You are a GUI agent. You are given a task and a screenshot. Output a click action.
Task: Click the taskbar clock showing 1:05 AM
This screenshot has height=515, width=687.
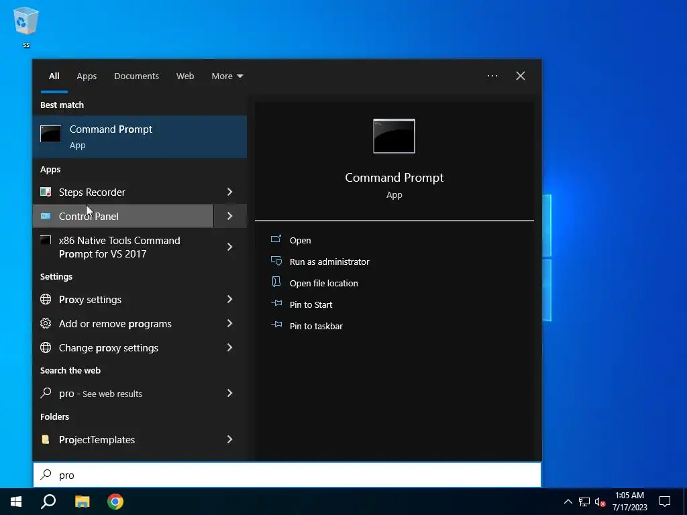[629, 502]
